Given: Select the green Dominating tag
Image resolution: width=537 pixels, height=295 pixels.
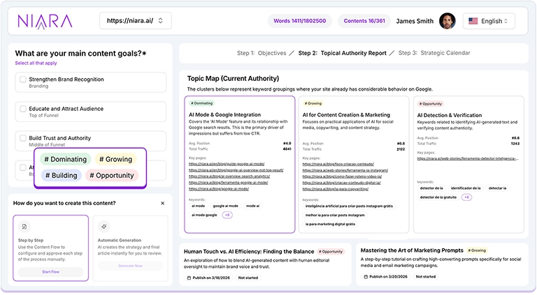Looking at the screenshot, I should coord(66,159).
